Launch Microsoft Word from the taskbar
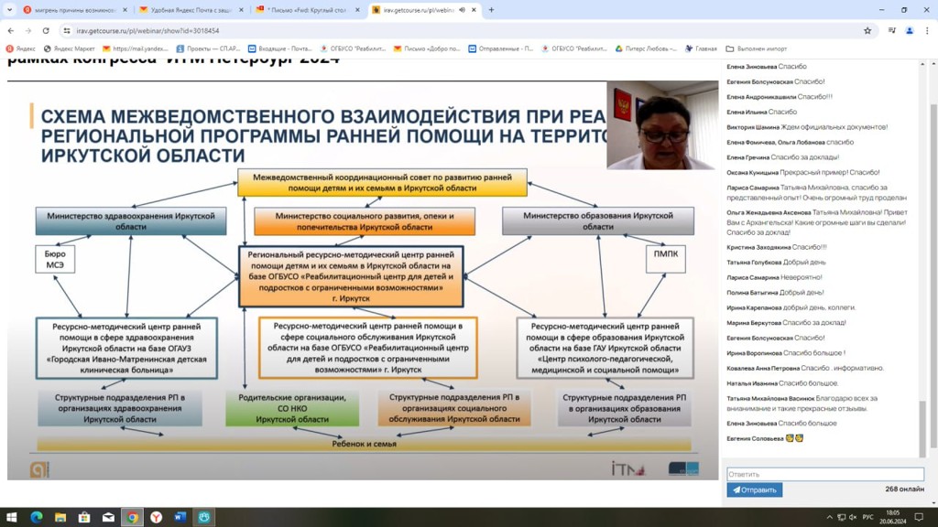The width and height of the screenshot is (938, 527). [x=180, y=518]
